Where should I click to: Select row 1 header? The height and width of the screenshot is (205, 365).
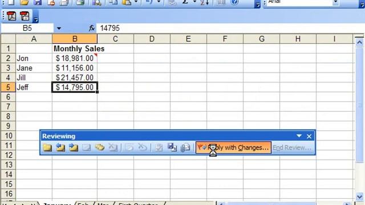pyautogui.click(x=8, y=48)
